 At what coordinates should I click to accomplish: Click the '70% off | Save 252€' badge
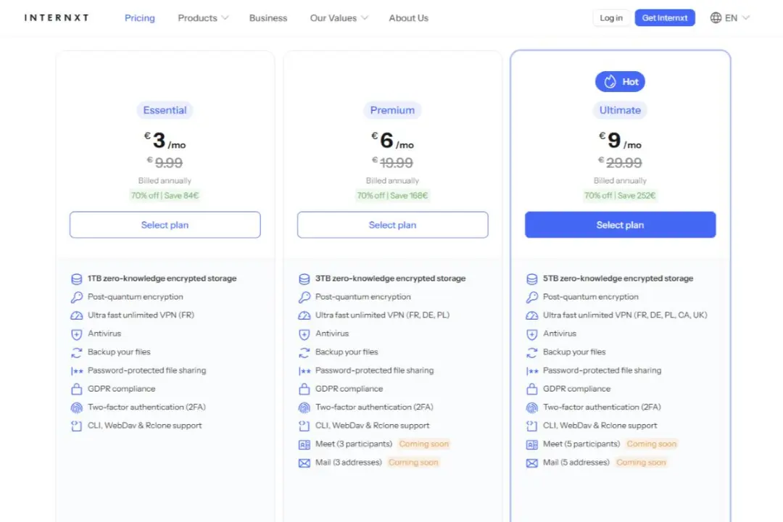coord(620,195)
